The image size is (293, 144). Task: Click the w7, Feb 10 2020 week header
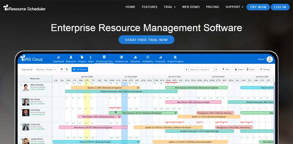131,77
